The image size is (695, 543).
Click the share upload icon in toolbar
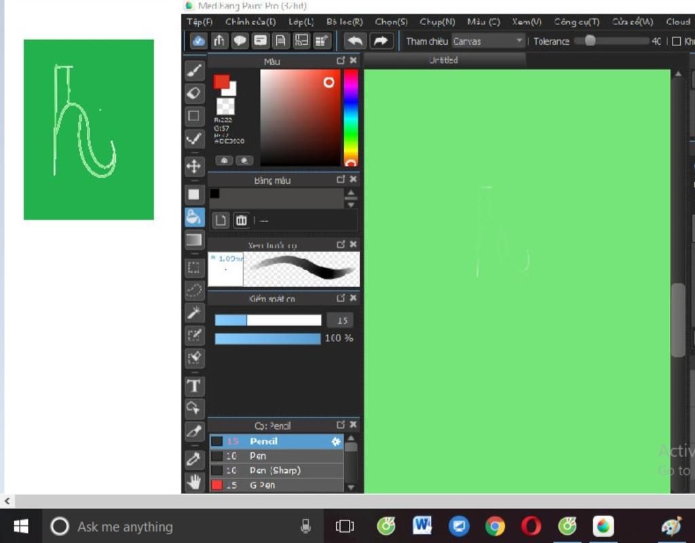click(219, 41)
